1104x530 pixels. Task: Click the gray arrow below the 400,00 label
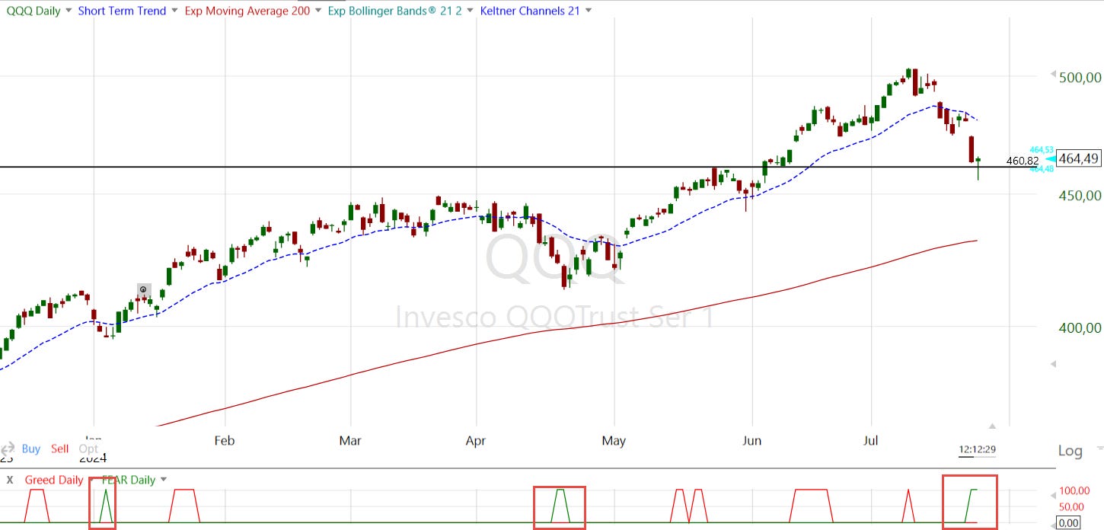[x=1054, y=364]
